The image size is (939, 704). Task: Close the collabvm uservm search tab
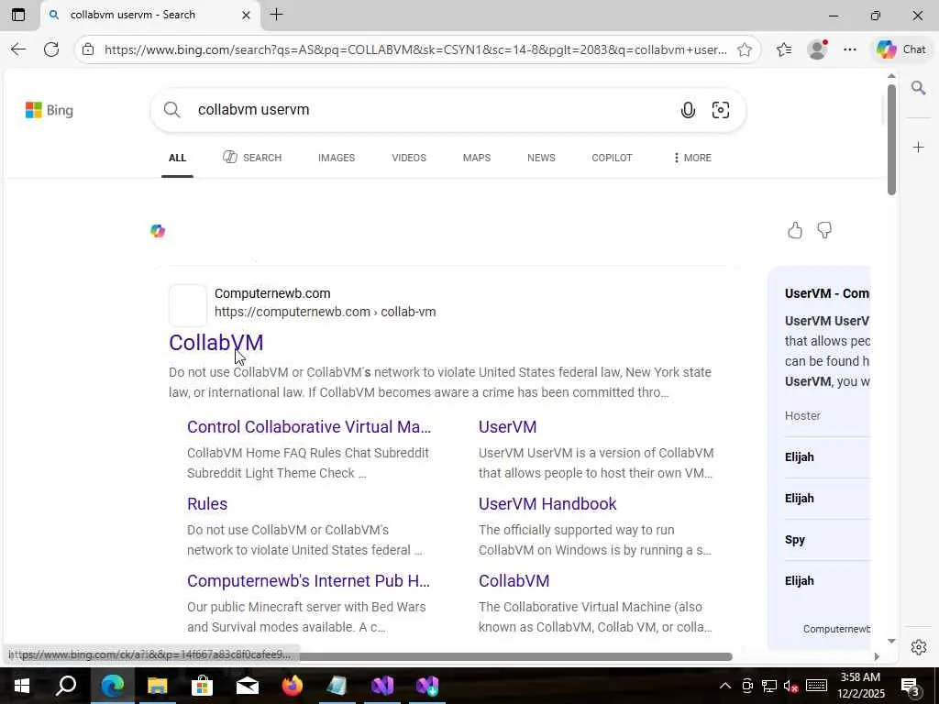pos(246,15)
